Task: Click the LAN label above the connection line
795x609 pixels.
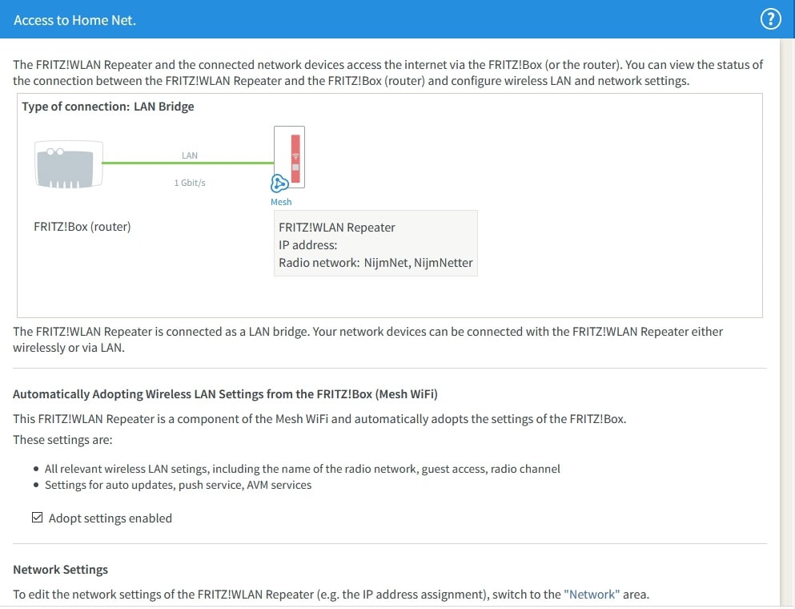Action: coord(190,155)
